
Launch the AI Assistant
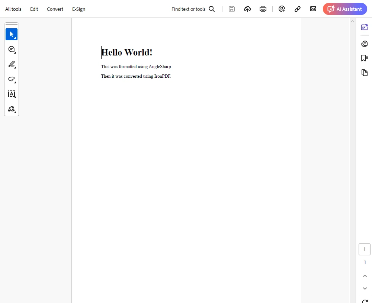click(345, 9)
